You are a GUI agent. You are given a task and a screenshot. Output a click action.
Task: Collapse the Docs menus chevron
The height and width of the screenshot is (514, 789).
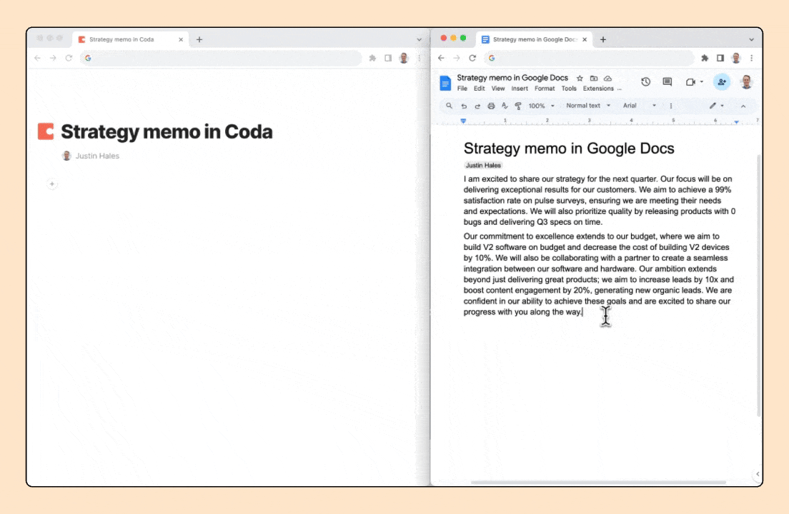pos(743,106)
